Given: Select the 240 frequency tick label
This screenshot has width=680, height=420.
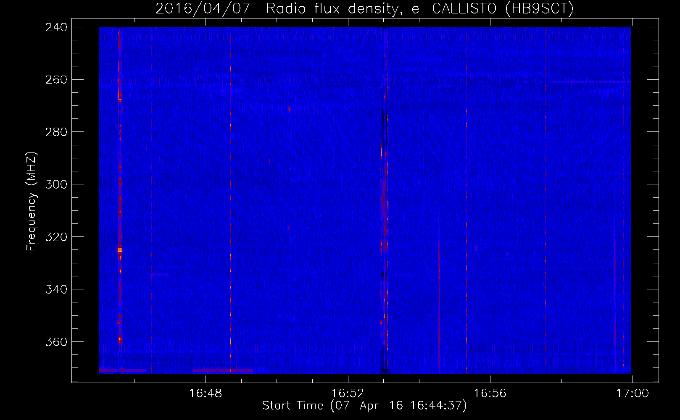Looking at the screenshot, I should [56, 27].
